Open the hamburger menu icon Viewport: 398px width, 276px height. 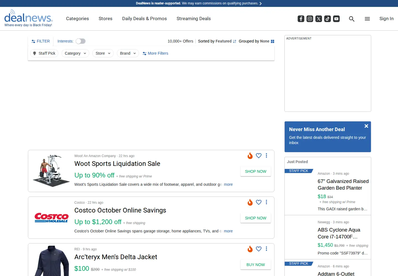click(367, 19)
